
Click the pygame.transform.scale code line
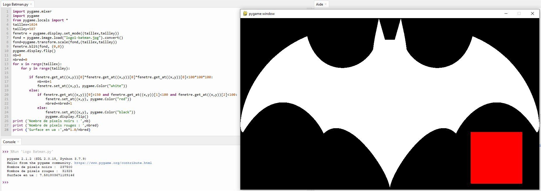[x=65, y=42]
